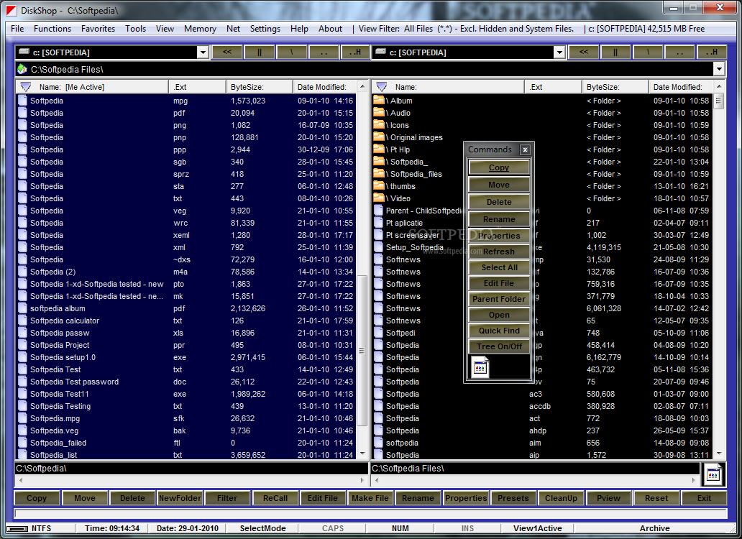Click the file icon of Pt aplicatie
The width and height of the screenshot is (742, 539).
378,223
